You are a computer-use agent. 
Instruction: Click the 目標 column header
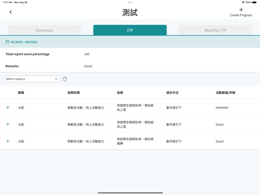coord(120,93)
